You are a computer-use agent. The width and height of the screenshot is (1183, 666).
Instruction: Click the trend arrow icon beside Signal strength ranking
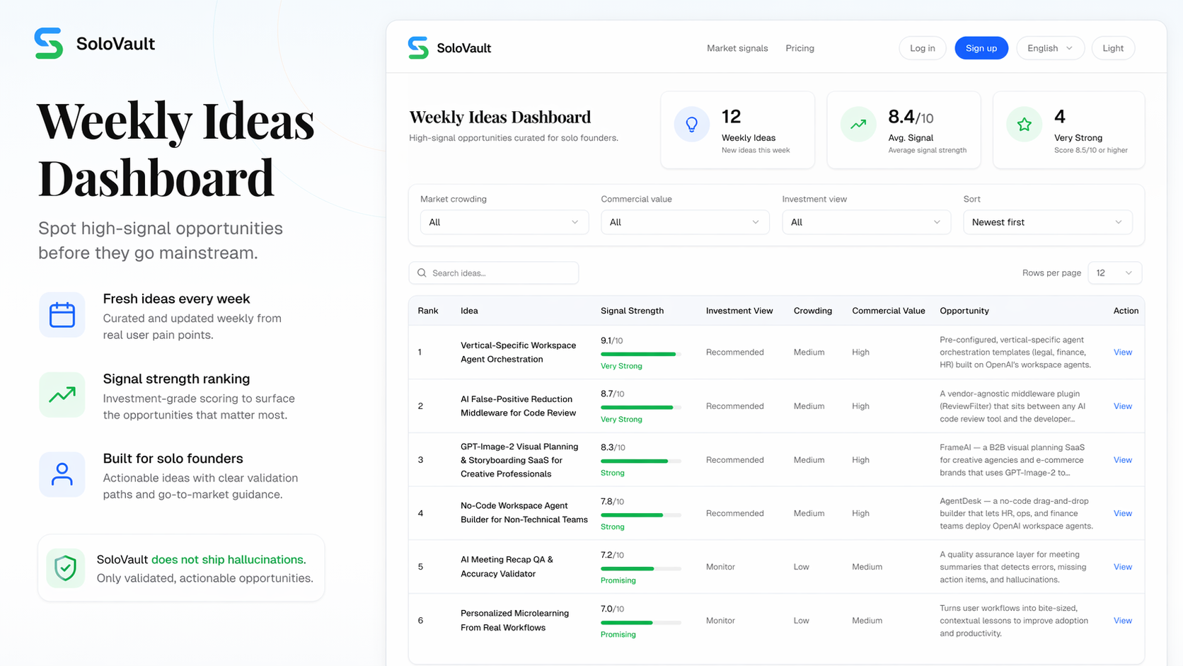point(62,395)
